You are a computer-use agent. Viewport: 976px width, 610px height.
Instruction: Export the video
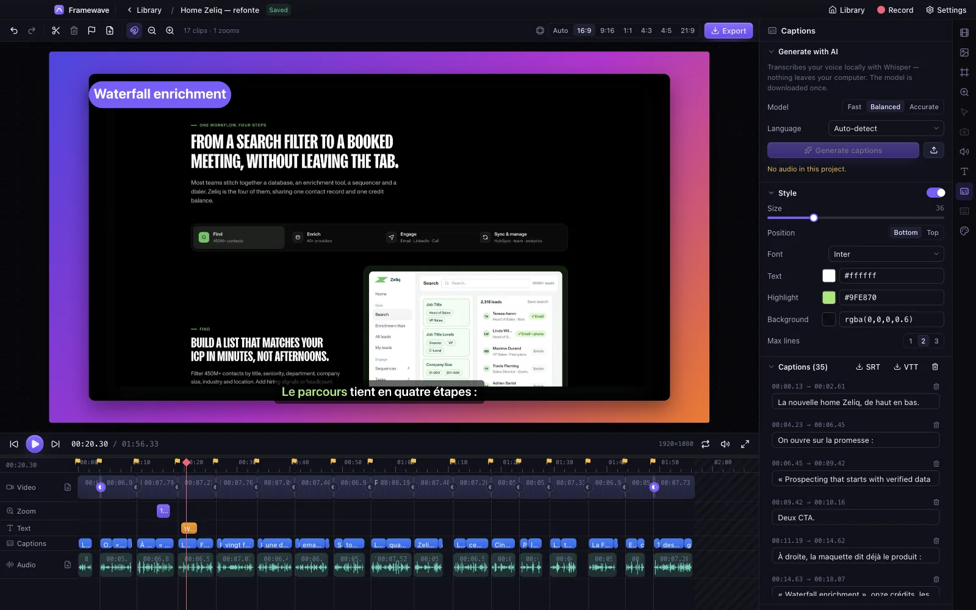pyautogui.click(x=728, y=30)
